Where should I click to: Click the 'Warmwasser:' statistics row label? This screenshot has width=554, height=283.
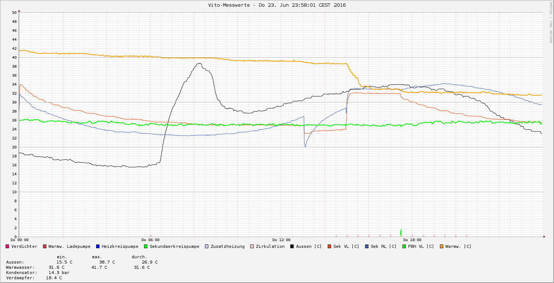[x=21, y=267]
